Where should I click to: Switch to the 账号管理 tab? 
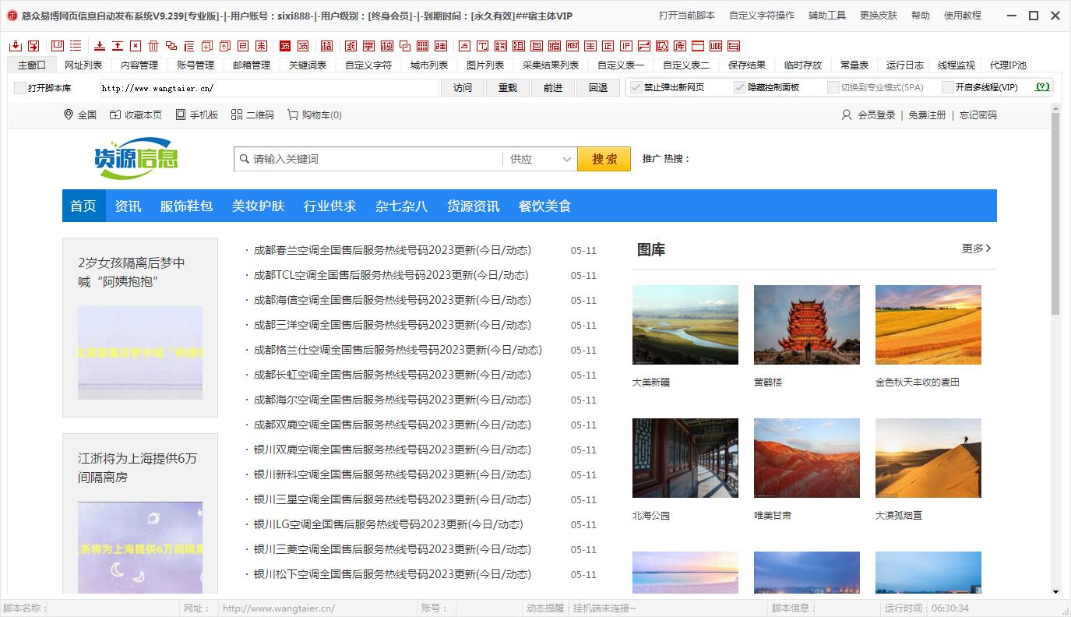(196, 65)
